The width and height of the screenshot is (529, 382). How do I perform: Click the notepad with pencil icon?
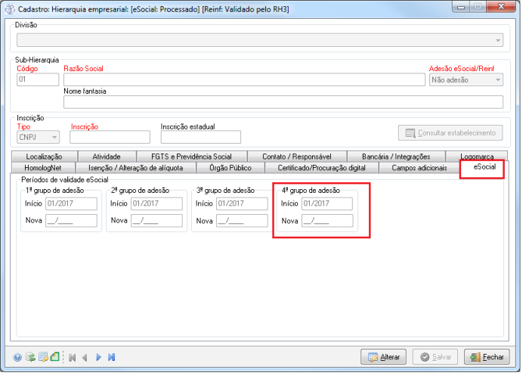43,357
